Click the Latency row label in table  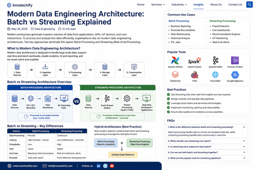(13, 140)
